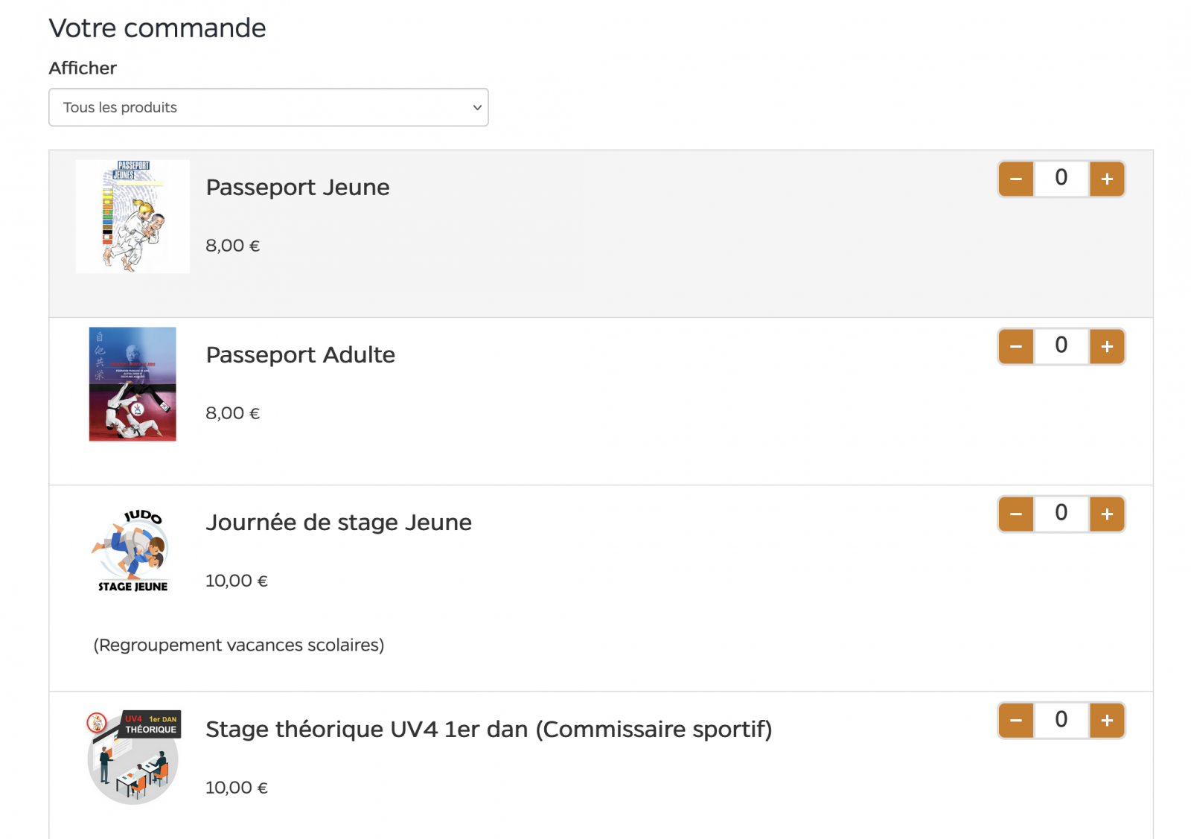Click the Passeport Jeune quantity field

coord(1061,179)
